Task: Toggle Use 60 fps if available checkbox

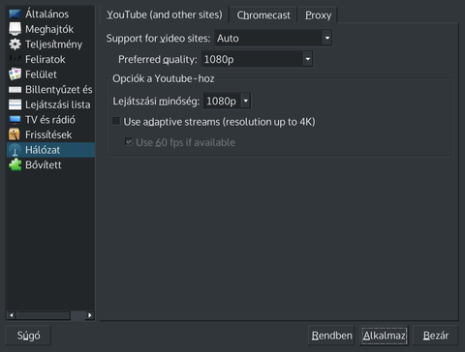Action: (x=129, y=142)
